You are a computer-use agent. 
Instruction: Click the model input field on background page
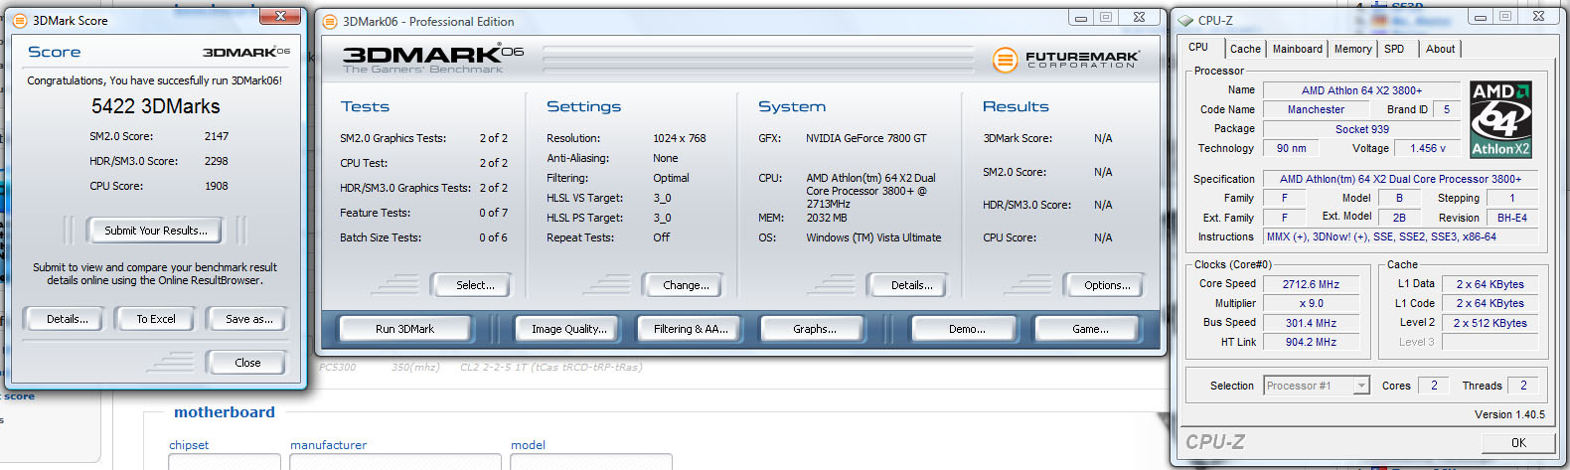(591, 462)
